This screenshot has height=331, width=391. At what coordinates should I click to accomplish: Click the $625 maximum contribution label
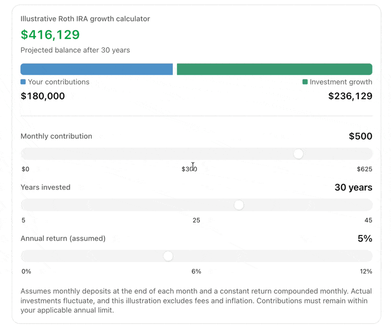(x=364, y=169)
